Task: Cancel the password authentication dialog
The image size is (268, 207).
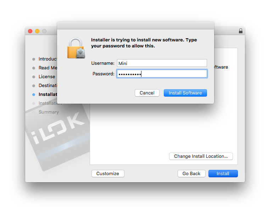Action: click(x=147, y=93)
